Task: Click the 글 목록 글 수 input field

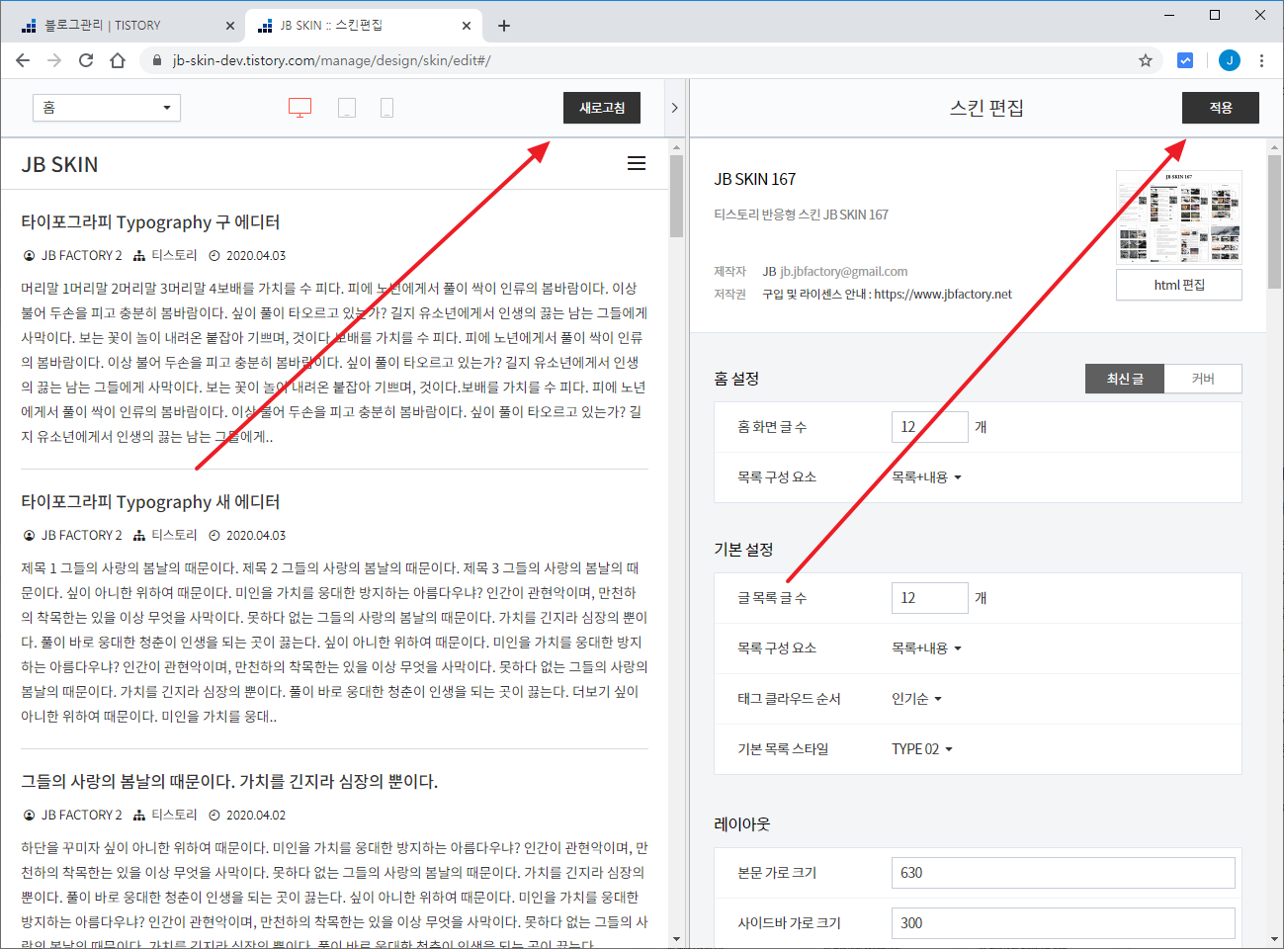Action: pyautogui.click(x=929, y=598)
